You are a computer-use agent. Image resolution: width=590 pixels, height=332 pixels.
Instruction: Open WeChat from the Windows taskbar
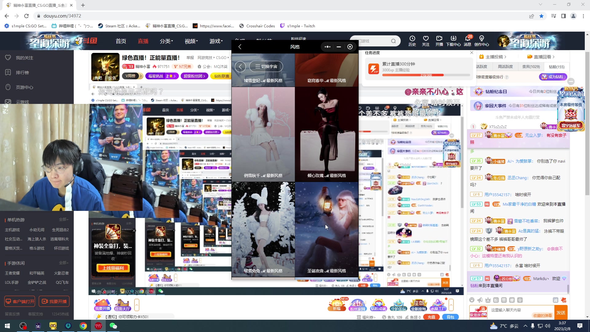tap(113, 326)
